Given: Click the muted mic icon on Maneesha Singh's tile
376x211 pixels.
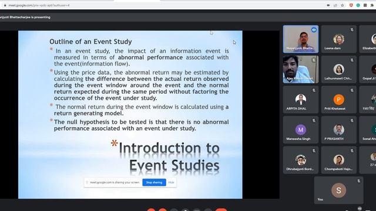Looking at the screenshot, I should pyautogui.click(x=314, y=120).
